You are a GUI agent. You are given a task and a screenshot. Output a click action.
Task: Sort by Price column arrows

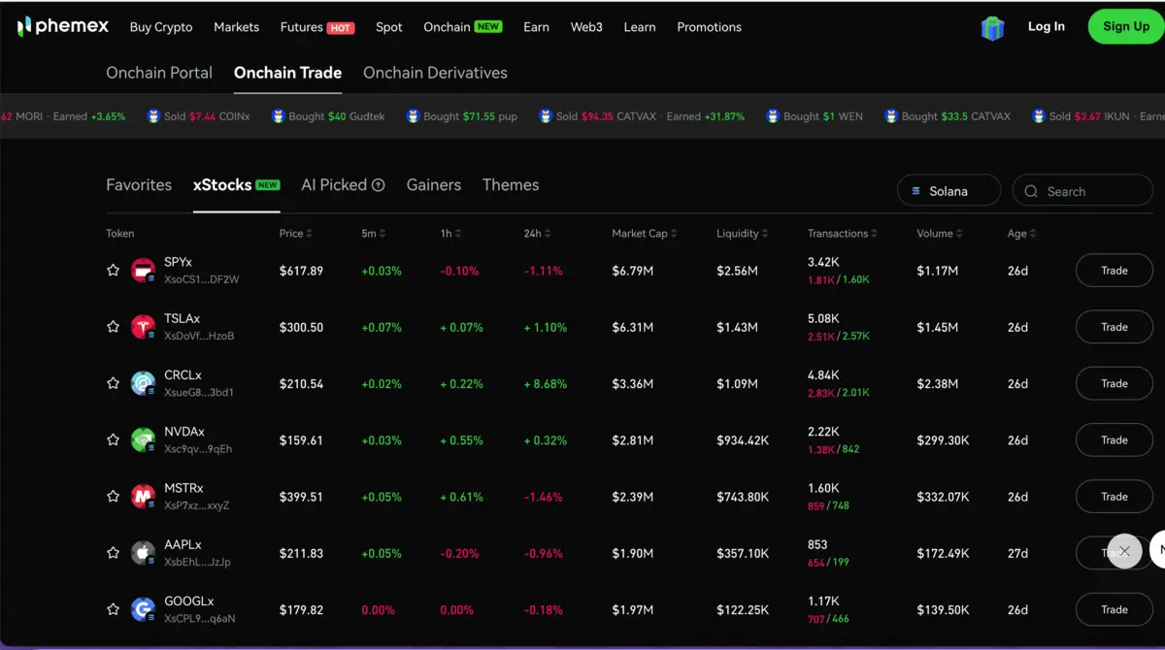tap(310, 234)
